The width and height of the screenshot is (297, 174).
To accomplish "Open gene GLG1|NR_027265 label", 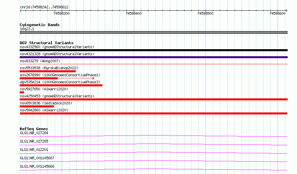I will click(34, 141).
